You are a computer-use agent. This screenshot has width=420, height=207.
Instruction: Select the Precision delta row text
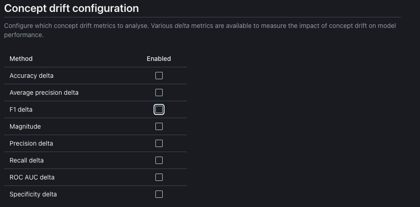pos(31,143)
